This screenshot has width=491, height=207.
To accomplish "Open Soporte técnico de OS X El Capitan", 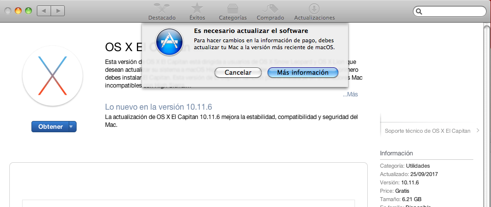I will 428,131.
